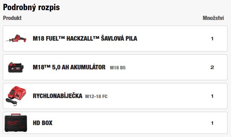Screen dimensions: 231x137
Task: Click the M18 B5 model code
Action: pyautogui.click(x=118, y=68)
